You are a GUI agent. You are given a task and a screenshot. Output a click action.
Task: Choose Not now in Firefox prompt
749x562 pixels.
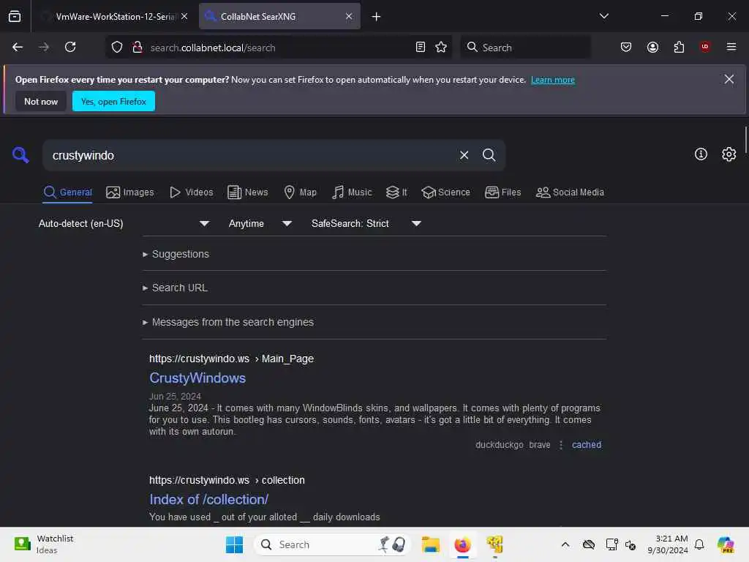click(x=41, y=101)
